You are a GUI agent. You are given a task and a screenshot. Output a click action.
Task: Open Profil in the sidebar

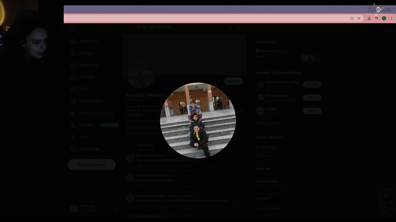[80, 137]
